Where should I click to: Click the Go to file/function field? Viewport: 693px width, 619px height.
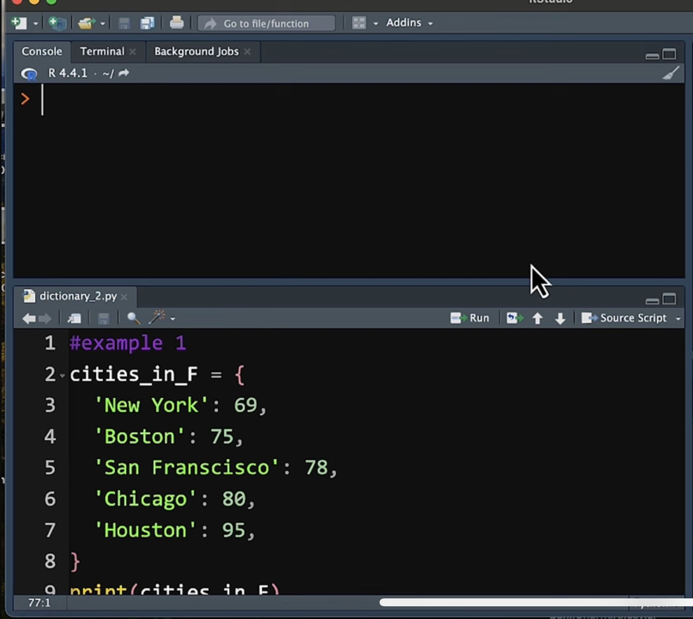pos(266,23)
